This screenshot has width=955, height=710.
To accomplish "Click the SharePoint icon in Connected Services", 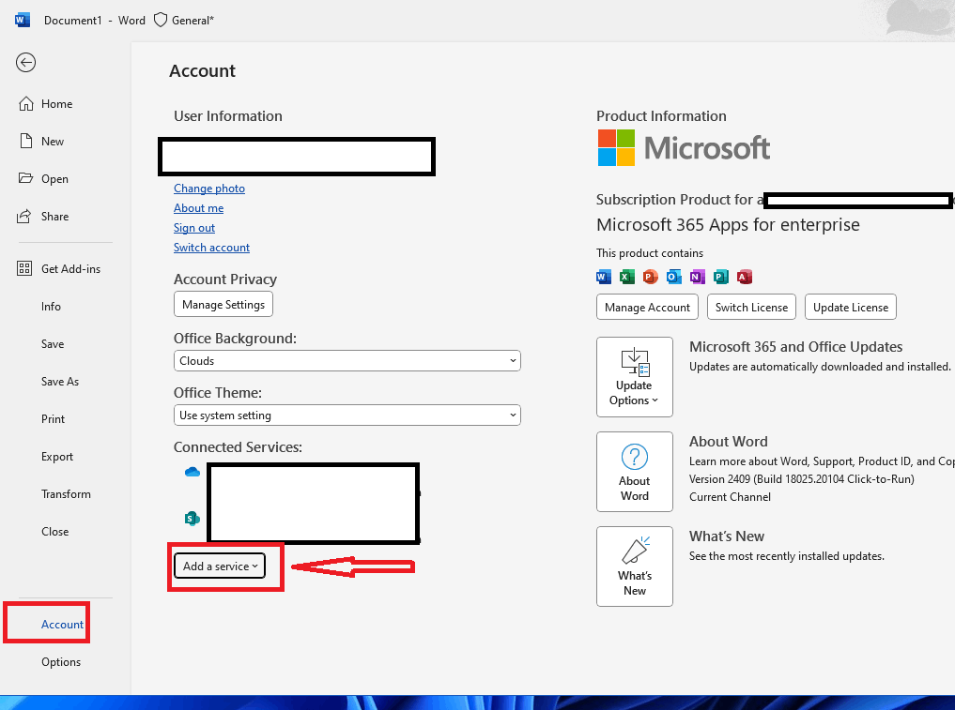I will pos(192,519).
